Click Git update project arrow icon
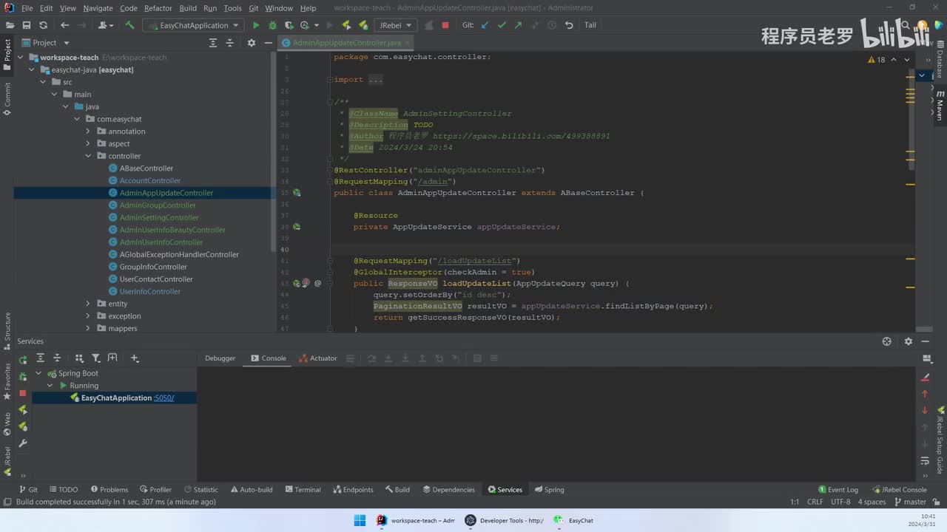Image resolution: width=947 pixels, height=532 pixels. click(485, 25)
